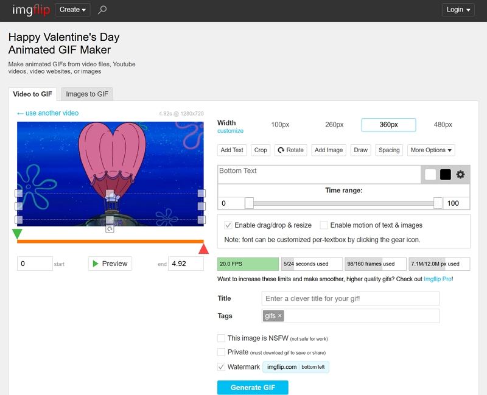Open the imgflip search icon
Image resolution: width=487 pixels, height=395 pixels.
pos(101,10)
